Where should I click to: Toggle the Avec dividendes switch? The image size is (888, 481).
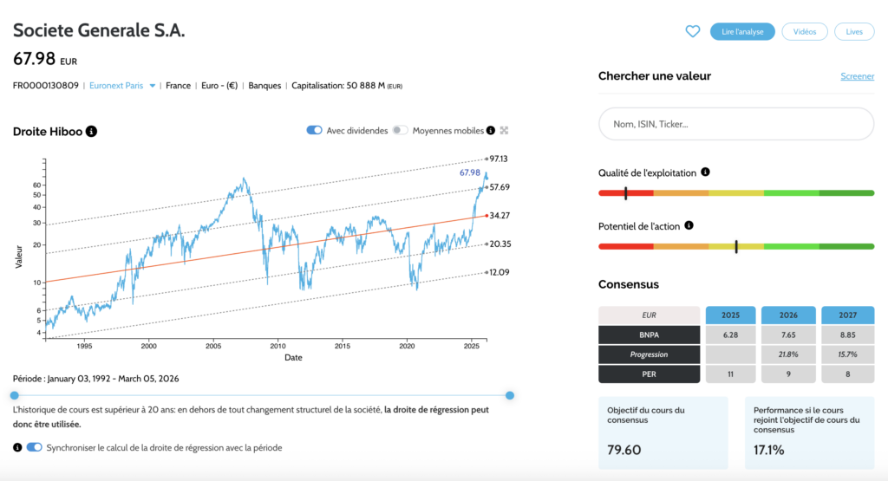coord(314,131)
